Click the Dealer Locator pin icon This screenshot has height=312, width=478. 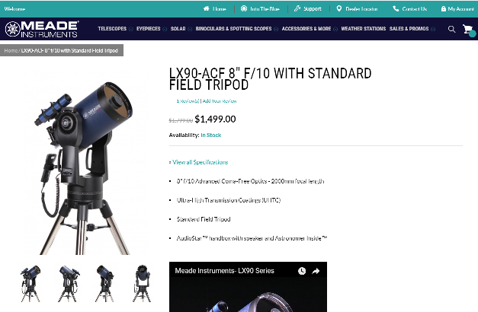pos(338,8)
